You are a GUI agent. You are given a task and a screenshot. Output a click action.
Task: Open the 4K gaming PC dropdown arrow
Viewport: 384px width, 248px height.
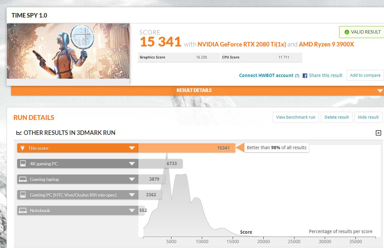point(132,164)
